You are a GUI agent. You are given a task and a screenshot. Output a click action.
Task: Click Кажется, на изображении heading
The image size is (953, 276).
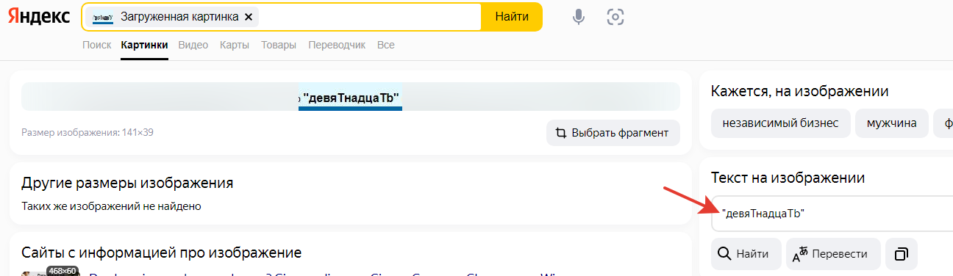pos(799,91)
